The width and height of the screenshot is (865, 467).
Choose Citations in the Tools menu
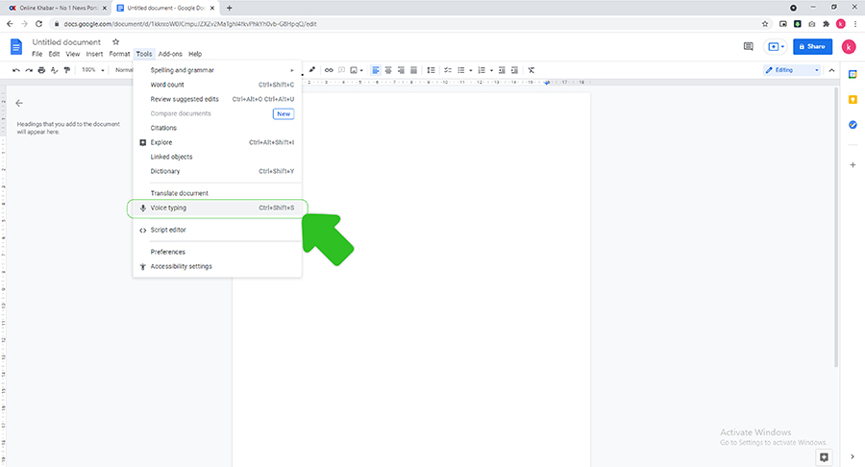217,128
